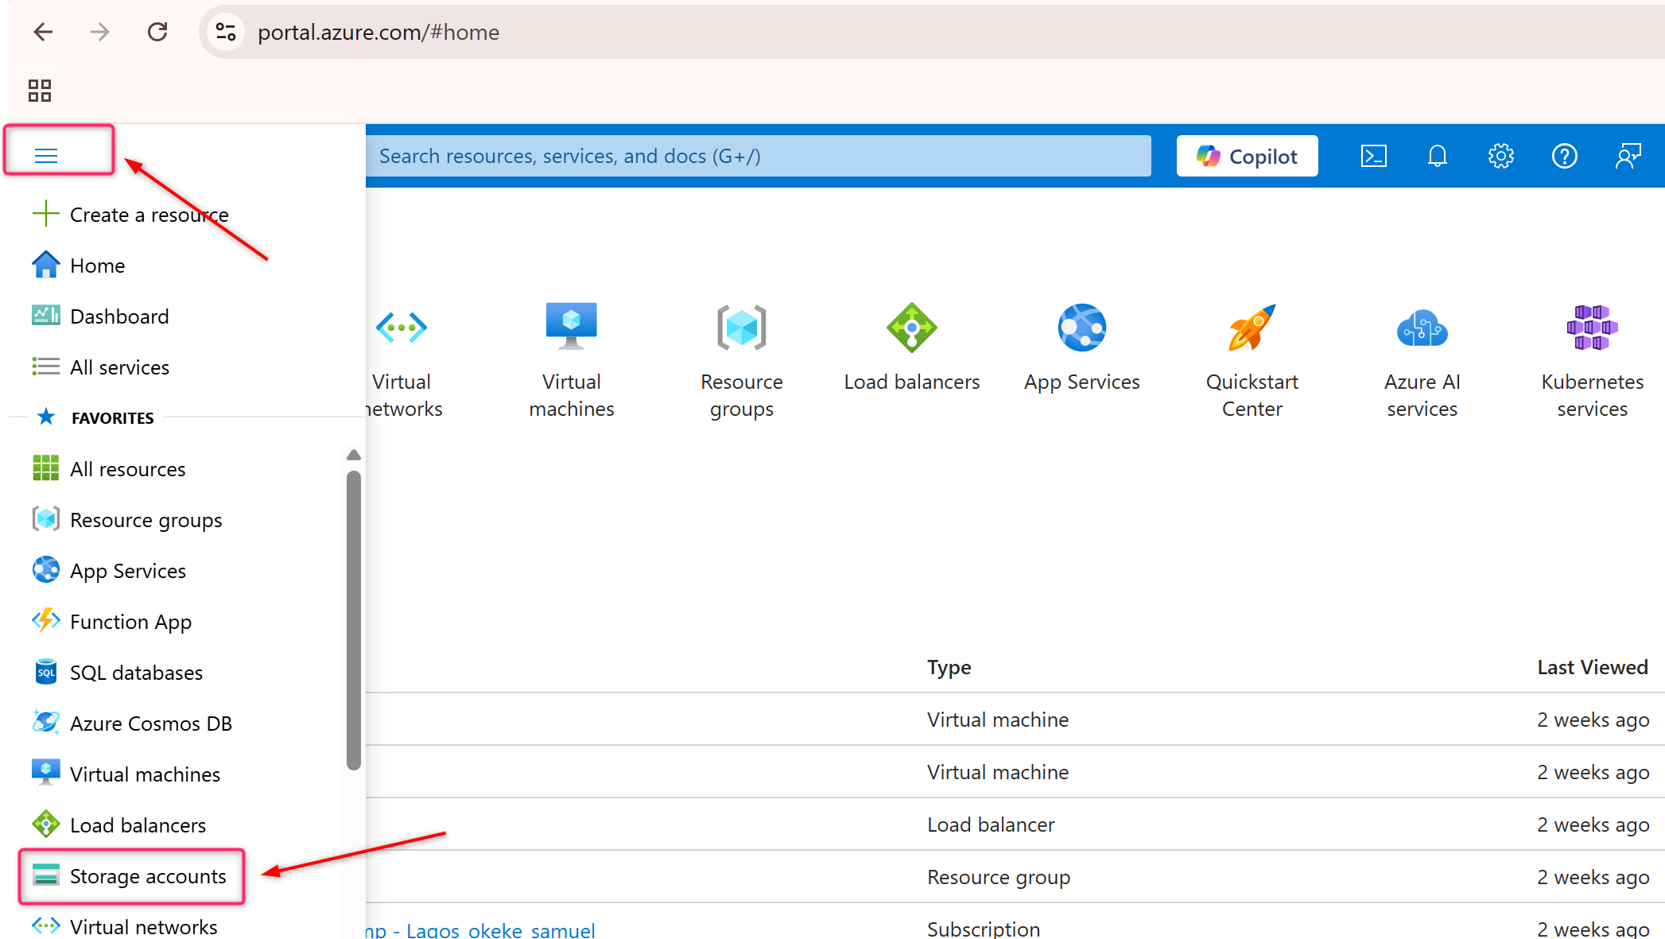Open All resources favorite
The height and width of the screenshot is (939, 1665).
[x=109, y=469]
